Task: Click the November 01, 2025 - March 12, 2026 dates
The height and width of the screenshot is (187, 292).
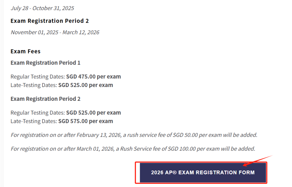Action: pos(55,32)
